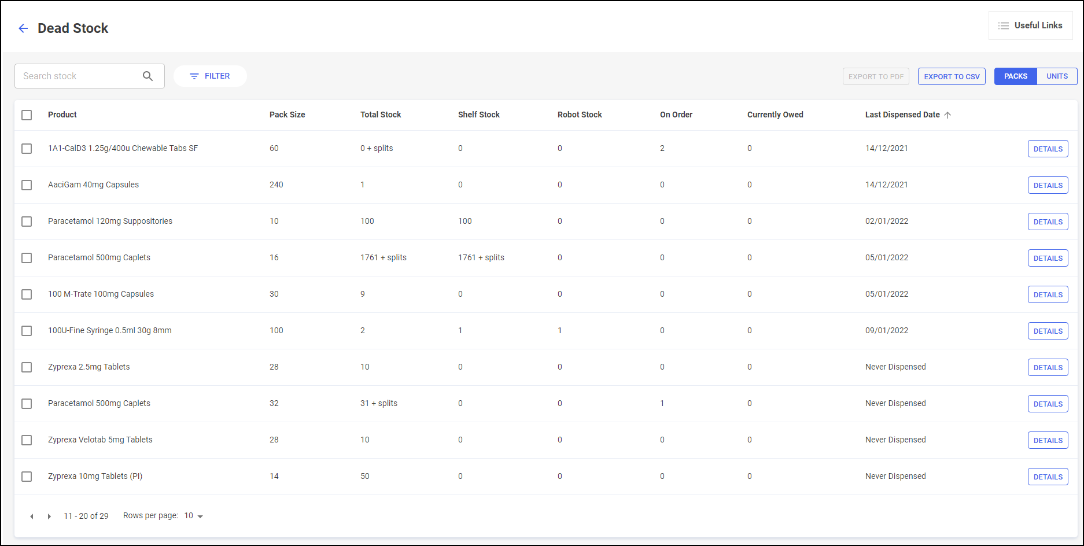This screenshot has height=546, width=1084.
Task: Switch the view to Packs
Action: click(x=1015, y=76)
